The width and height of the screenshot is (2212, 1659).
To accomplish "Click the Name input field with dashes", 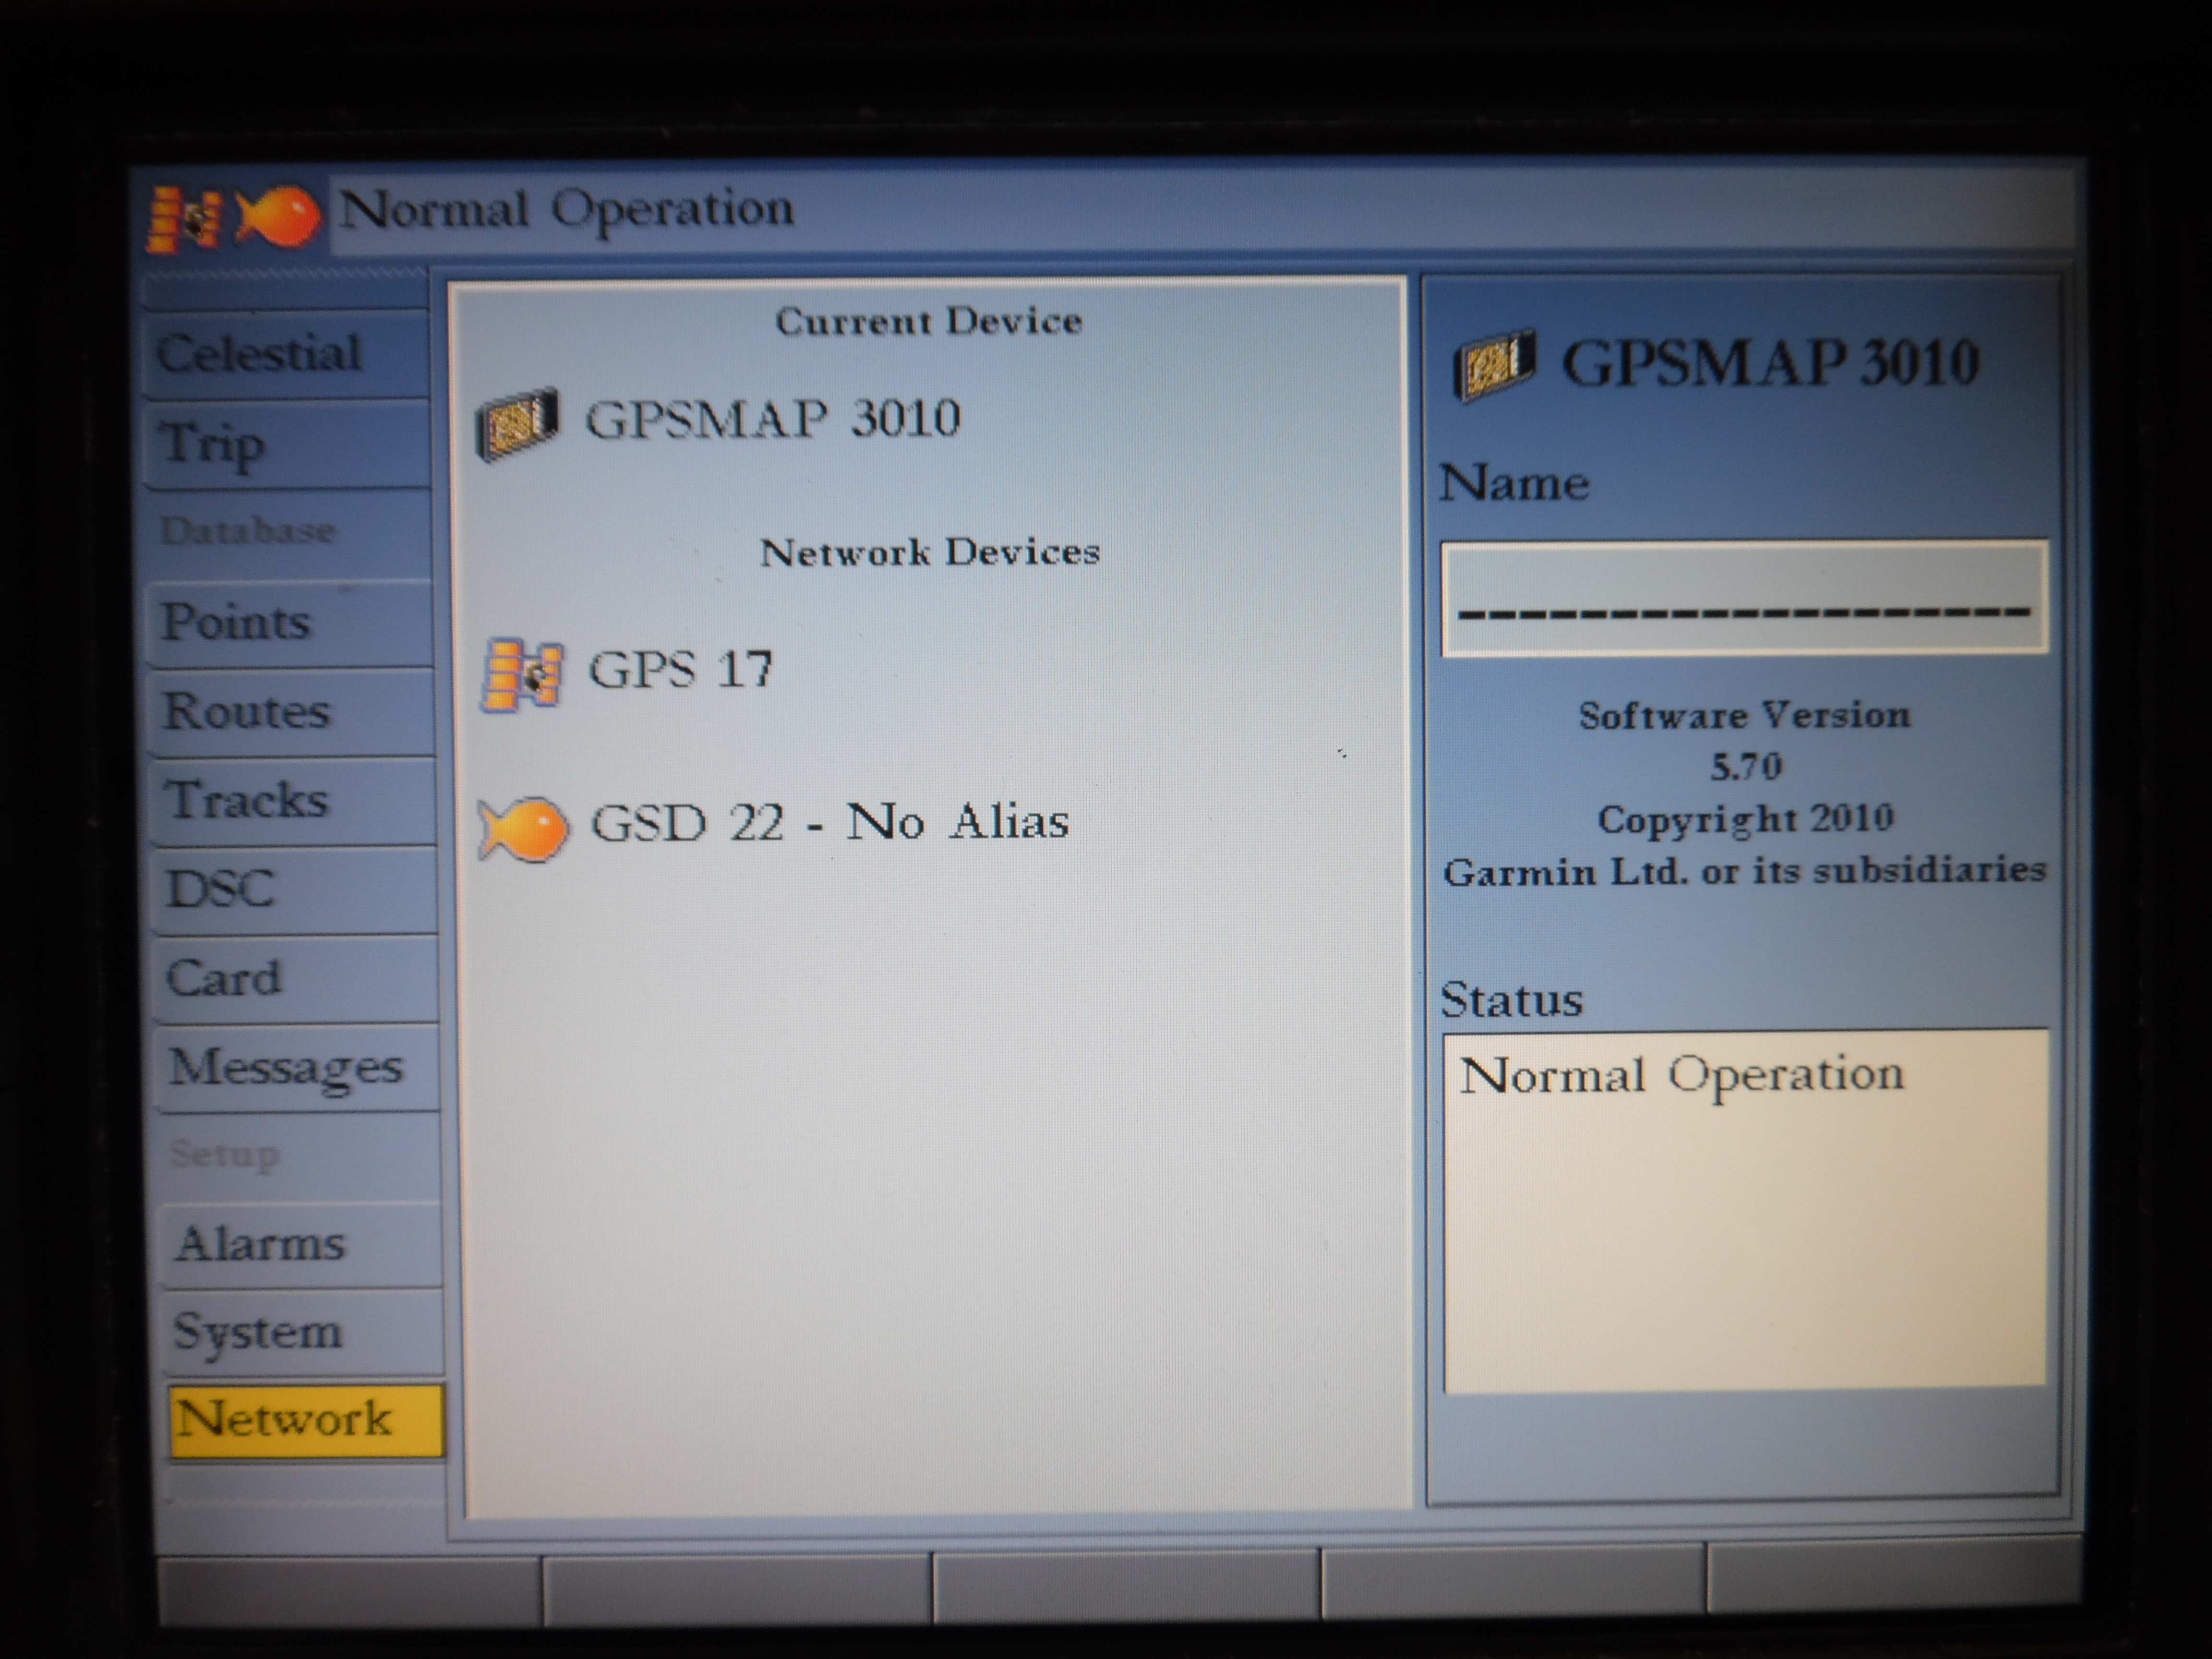I will (1744, 599).
